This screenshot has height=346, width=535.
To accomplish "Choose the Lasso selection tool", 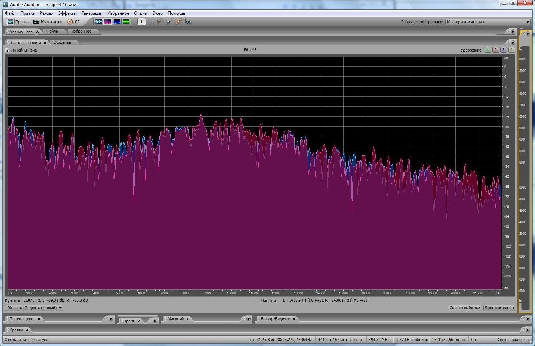I will [x=160, y=22].
